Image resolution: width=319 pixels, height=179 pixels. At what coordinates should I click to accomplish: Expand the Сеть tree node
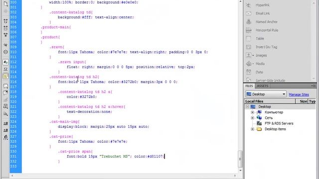(x=253, y=118)
